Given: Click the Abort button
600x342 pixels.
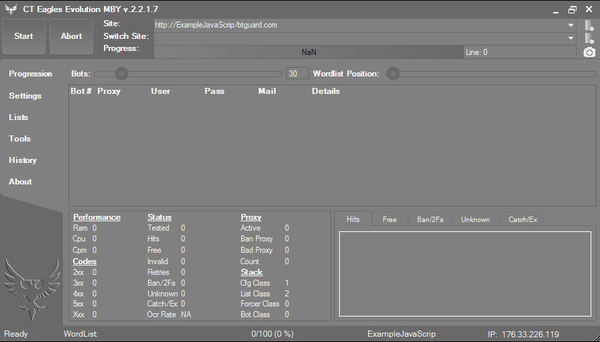Looking at the screenshot, I should pos(72,36).
